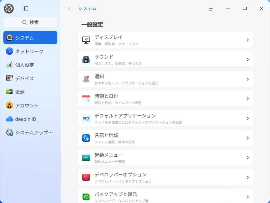Click the デベロッパーオプション terminal icon
Viewport: 270px width, 203px height.
pyautogui.click(x=86, y=177)
